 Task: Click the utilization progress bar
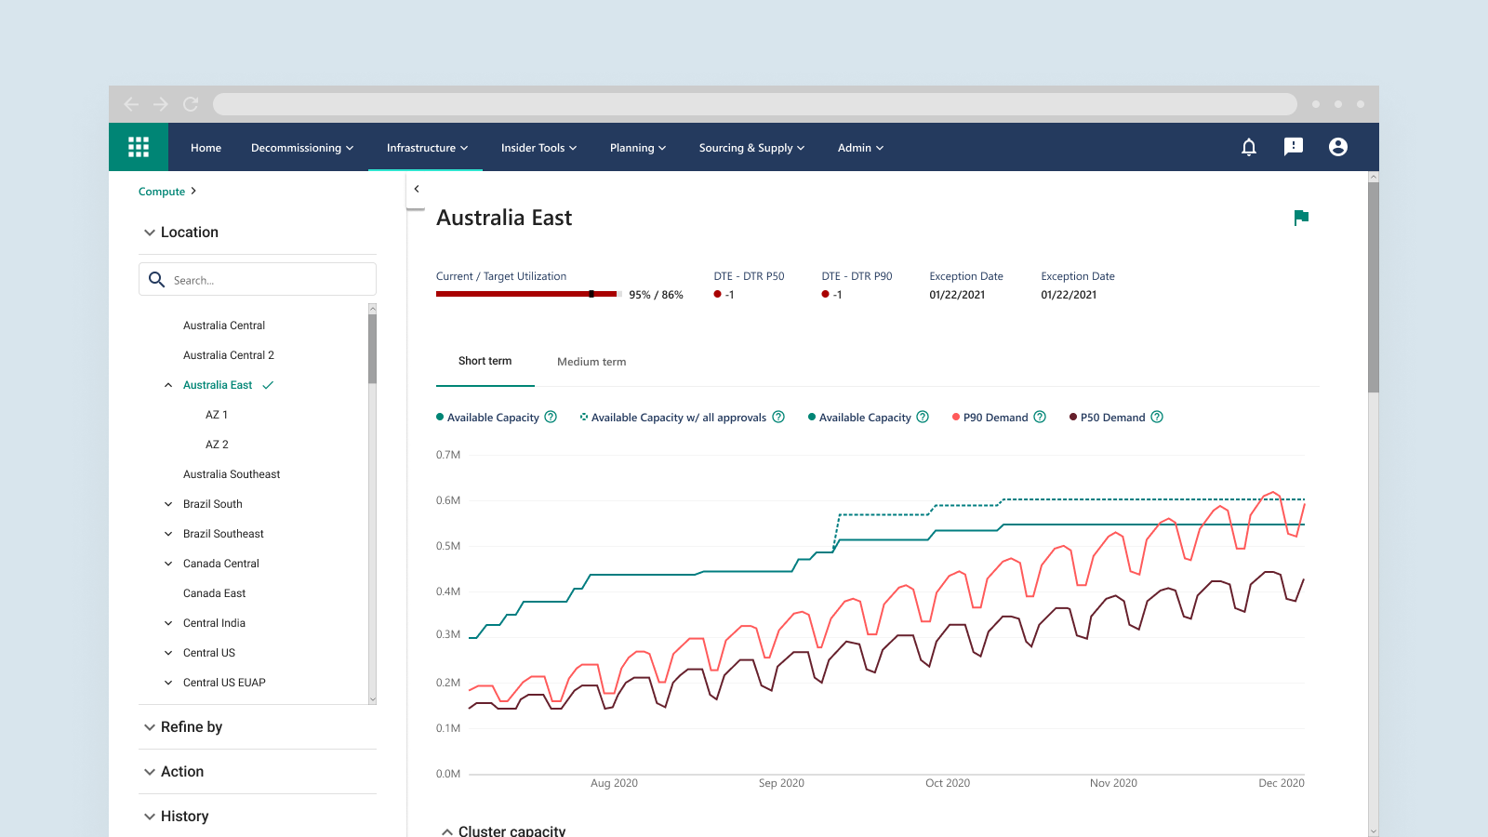click(527, 294)
